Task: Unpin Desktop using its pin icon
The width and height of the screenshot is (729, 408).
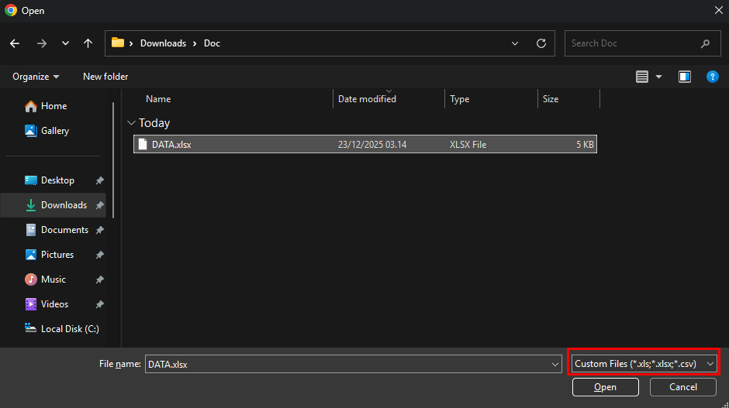Action: point(99,180)
